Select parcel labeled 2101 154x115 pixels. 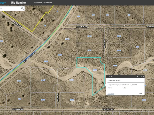click(144, 100)
